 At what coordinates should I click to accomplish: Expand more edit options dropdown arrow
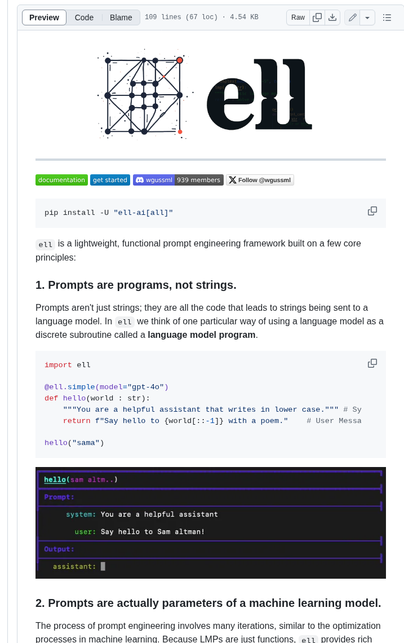(367, 17)
